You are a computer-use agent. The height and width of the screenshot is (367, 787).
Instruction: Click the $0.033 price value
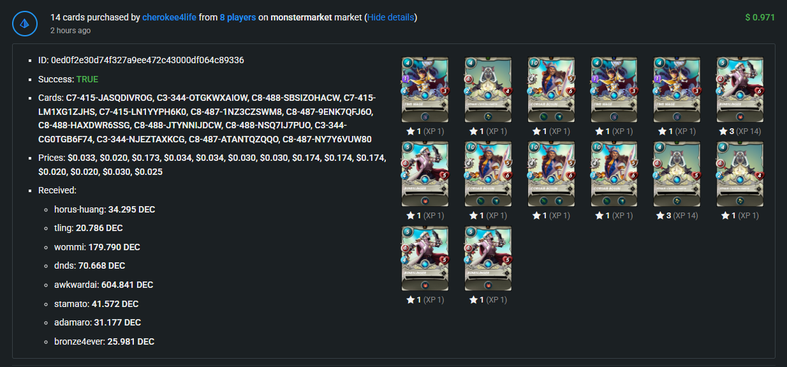coord(80,158)
